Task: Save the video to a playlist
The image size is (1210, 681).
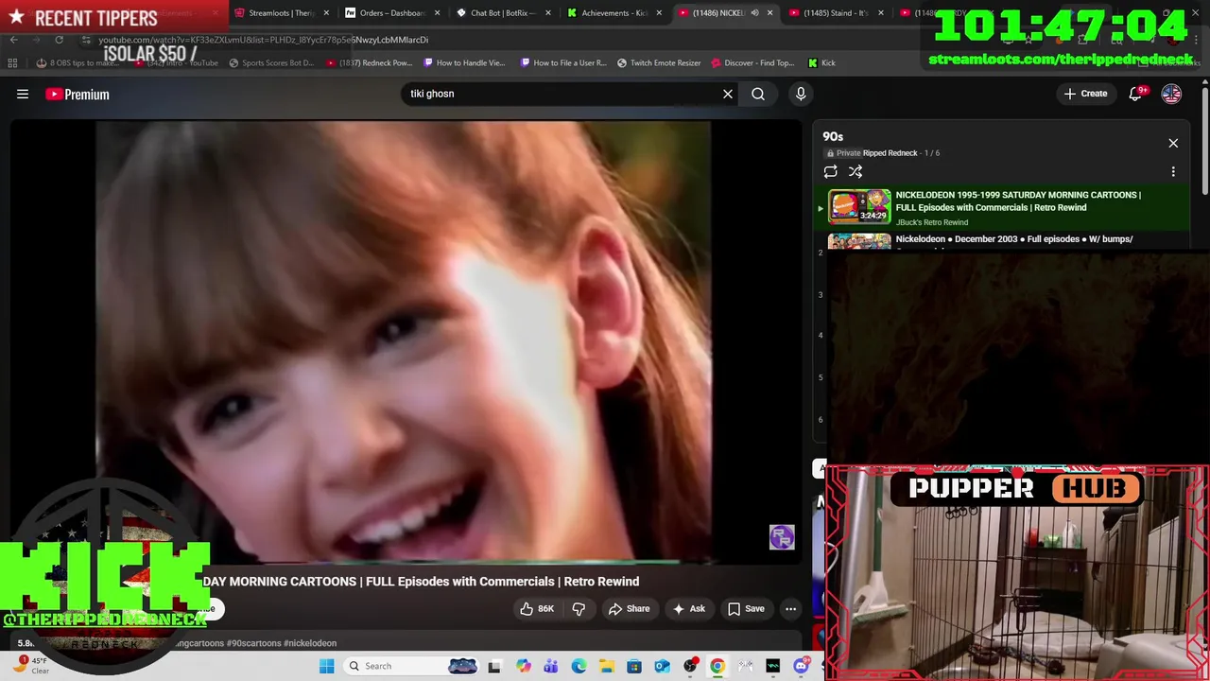Action: [746, 609]
